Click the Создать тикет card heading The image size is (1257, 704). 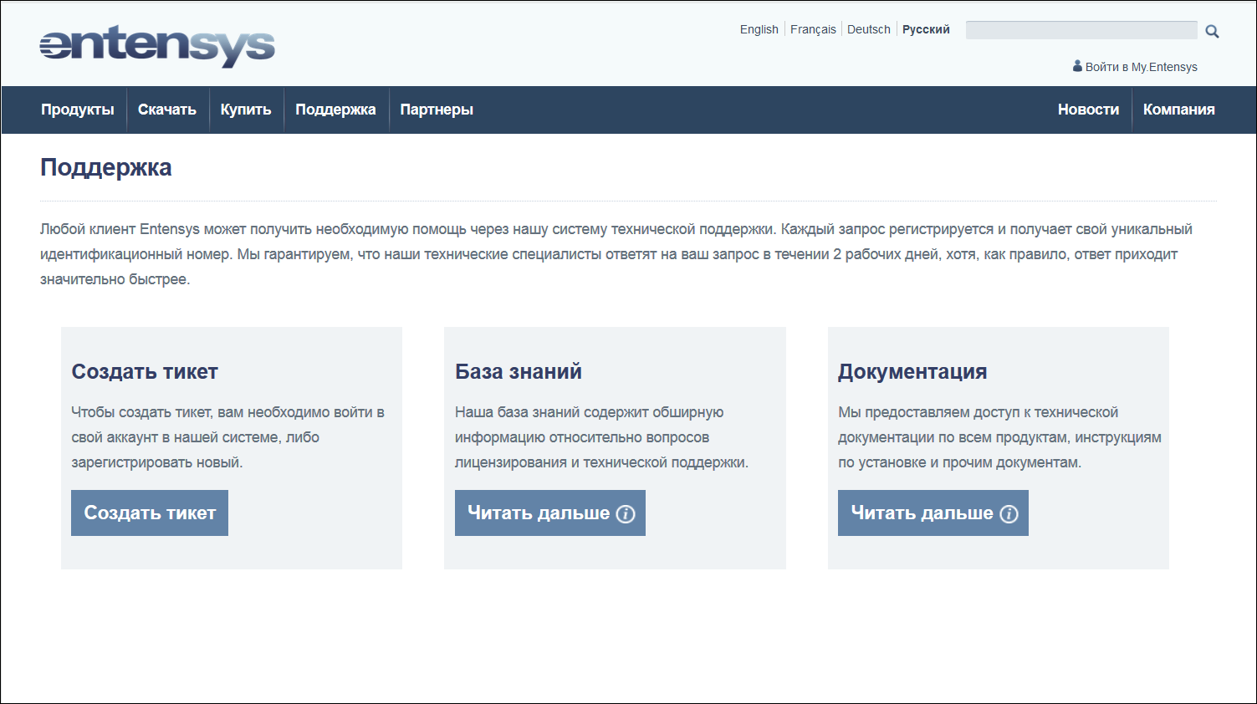pos(145,371)
